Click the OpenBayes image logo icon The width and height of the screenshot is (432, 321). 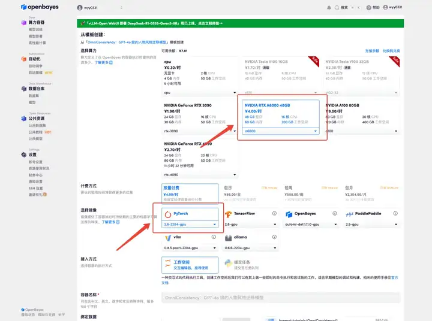pos(289,214)
